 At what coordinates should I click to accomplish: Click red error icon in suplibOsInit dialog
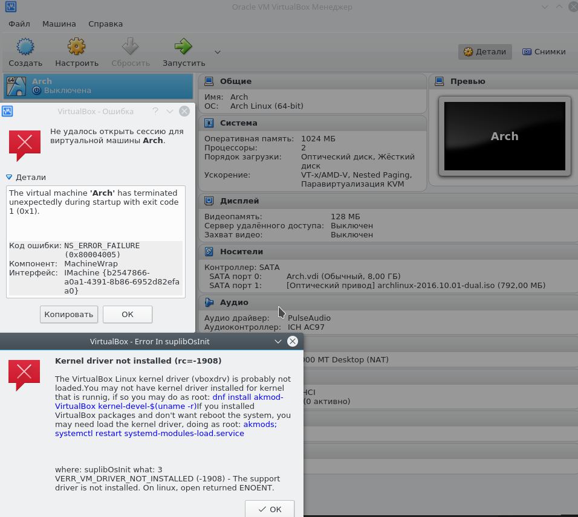(x=24, y=375)
